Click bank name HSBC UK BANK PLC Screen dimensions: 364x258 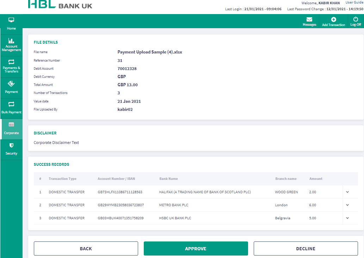pos(175,218)
